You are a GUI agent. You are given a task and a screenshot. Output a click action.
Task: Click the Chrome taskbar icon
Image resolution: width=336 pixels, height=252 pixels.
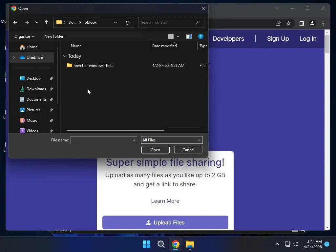tap(176, 244)
